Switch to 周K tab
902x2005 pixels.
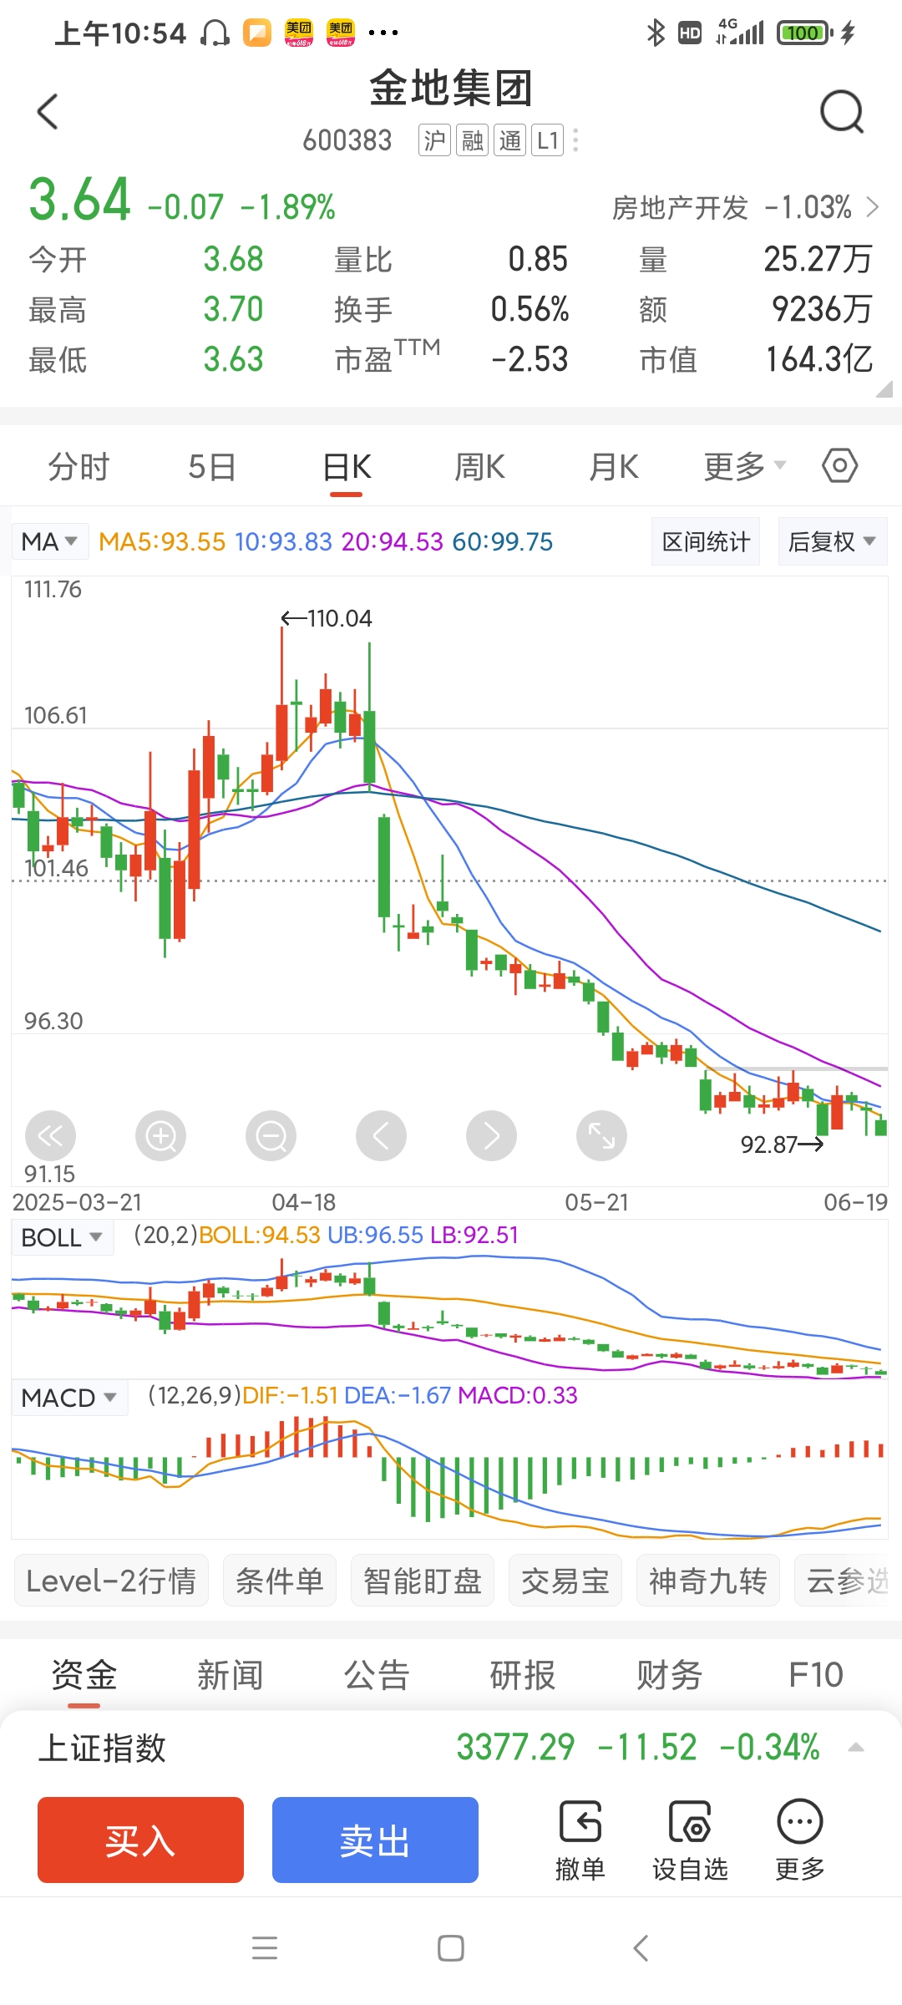click(x=479, y=466)
